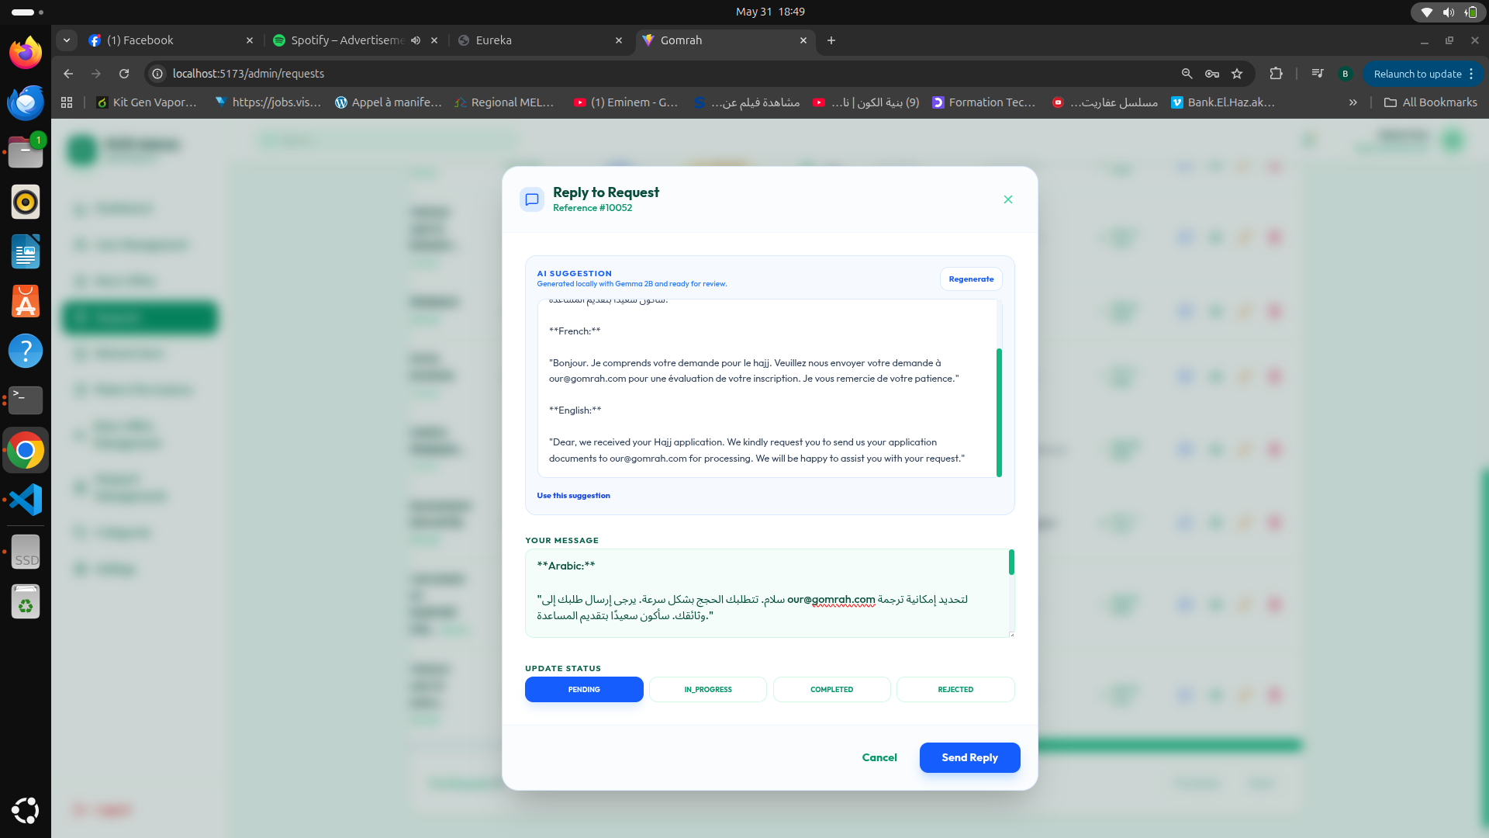Open a new browser tab

pos(831,40)
